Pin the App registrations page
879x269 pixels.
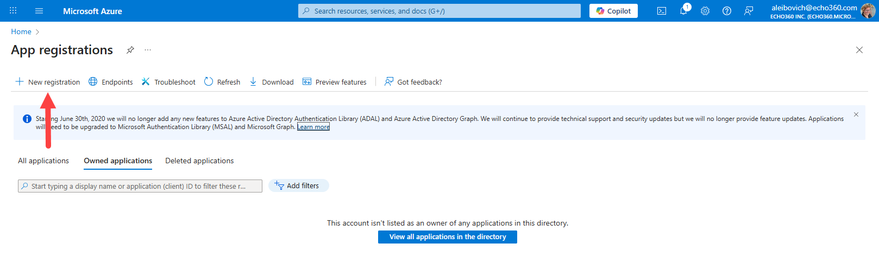point(130,50)
